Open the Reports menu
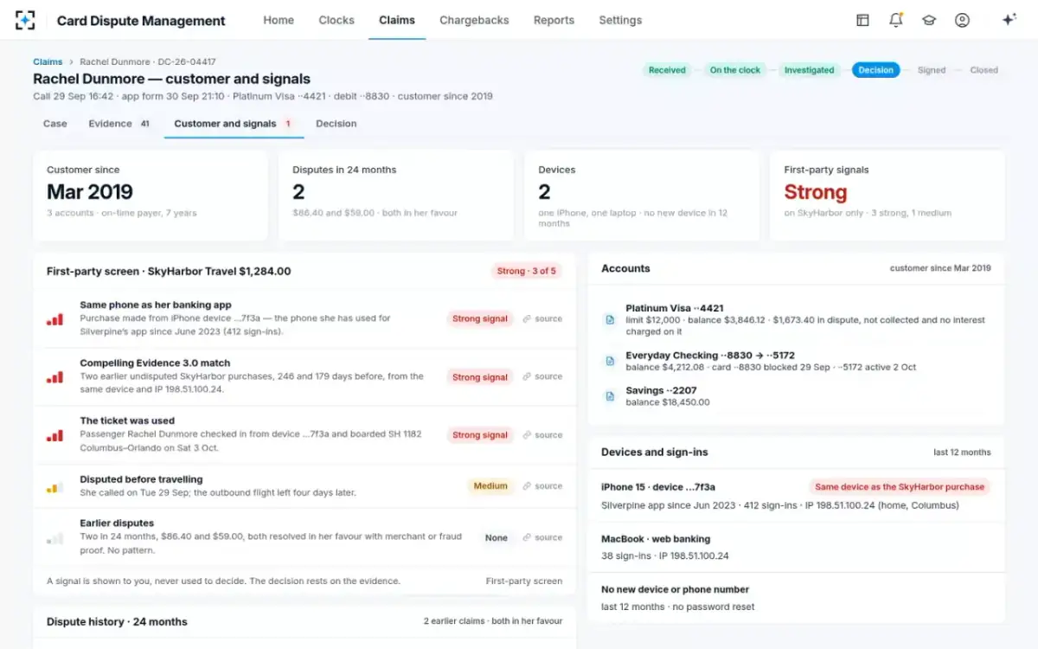This screenshot has width=1038, height=649. pos(554,20)
